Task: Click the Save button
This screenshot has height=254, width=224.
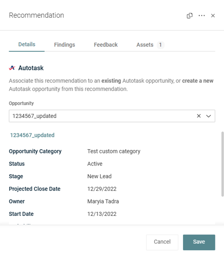Action: click(199, 242)
